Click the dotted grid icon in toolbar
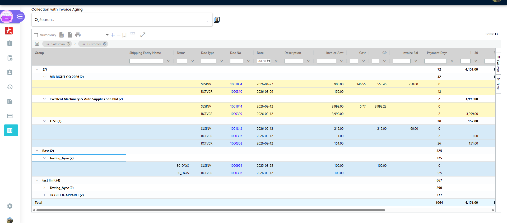 pos(132,35)
